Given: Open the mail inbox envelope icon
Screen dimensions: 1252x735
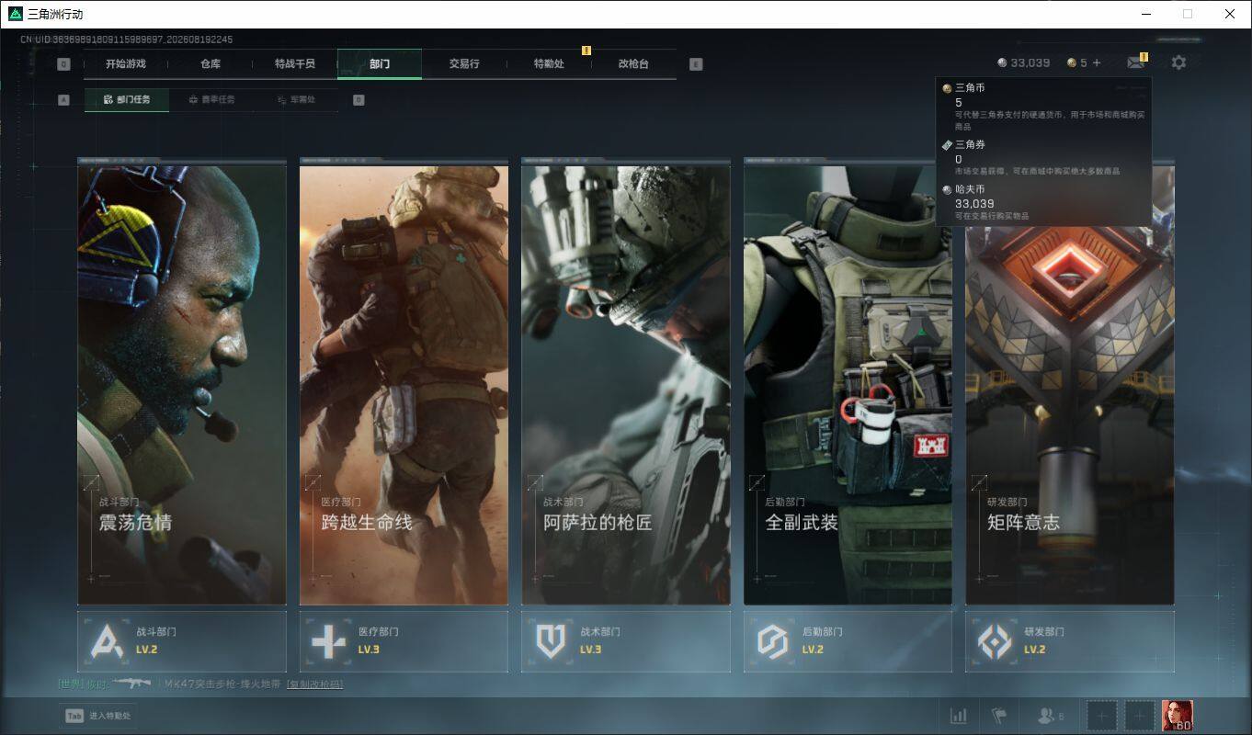Looking at the screenshot, I should (x=1136, y=62).
